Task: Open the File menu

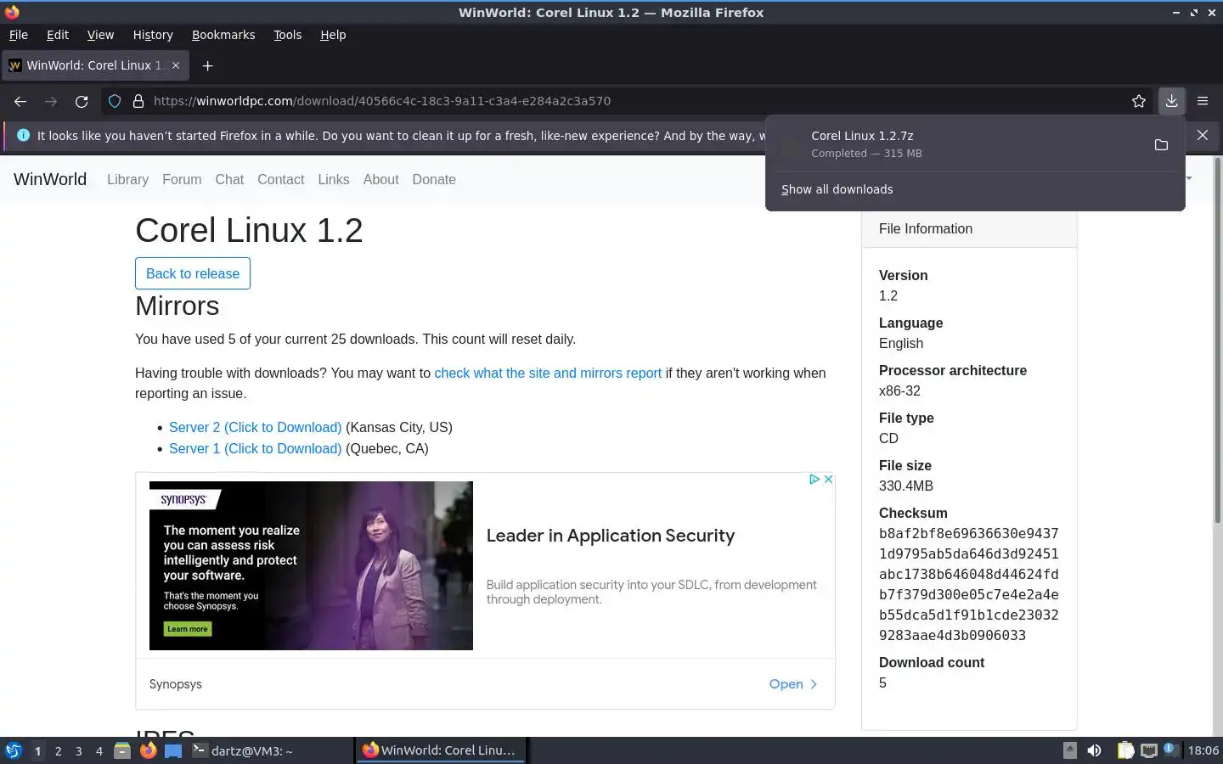Action: 18,35
